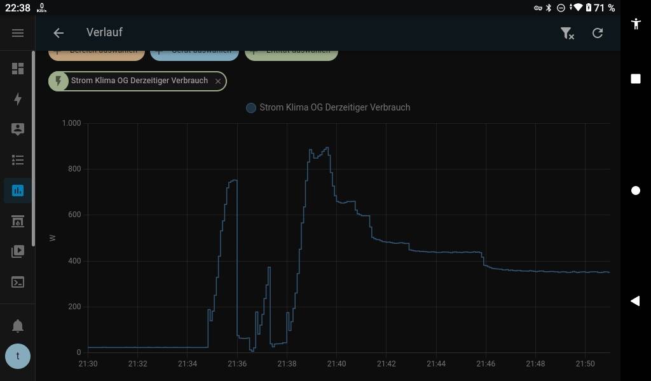The width and height of the screenshot is (651, 381).
Task: Open the Logbook list icon in the sidebar
Action: click(x=18, y=160)
